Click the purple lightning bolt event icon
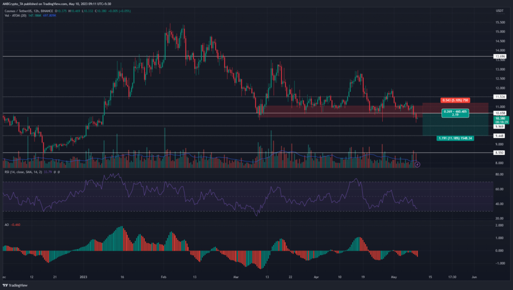Screen dimensions: 513x290 (x=417, y=163)
